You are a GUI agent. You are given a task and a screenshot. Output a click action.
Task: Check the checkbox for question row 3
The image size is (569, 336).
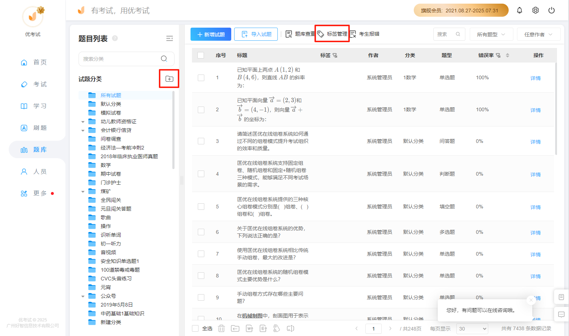click(201, 141)
